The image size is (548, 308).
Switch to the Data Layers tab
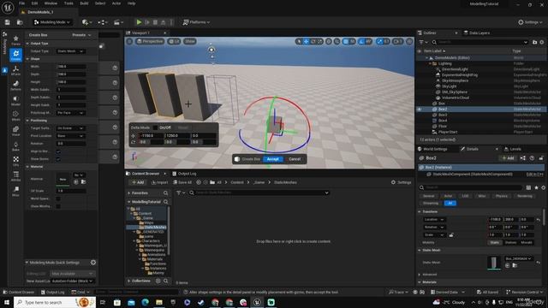(x=477, y=33)
